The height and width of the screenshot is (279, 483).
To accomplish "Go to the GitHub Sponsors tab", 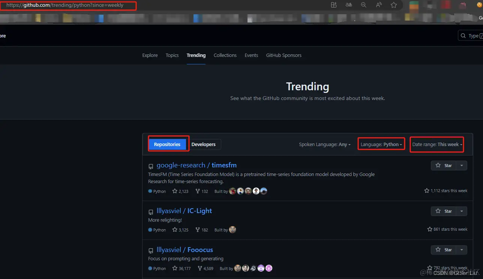I will [x=283, y=55].
